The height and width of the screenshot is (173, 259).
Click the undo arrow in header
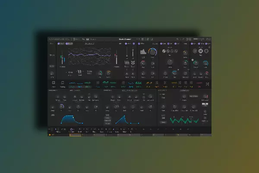coord(177,39)
